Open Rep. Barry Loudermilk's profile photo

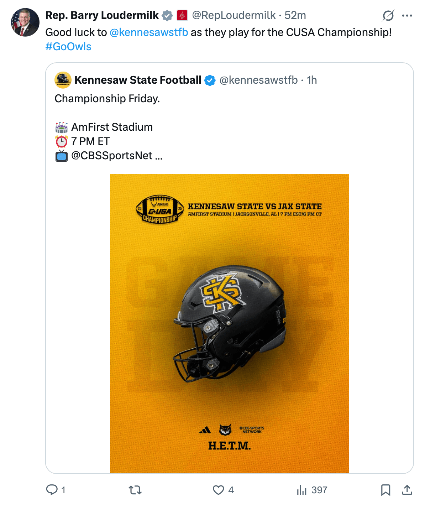tap(25, 22)
